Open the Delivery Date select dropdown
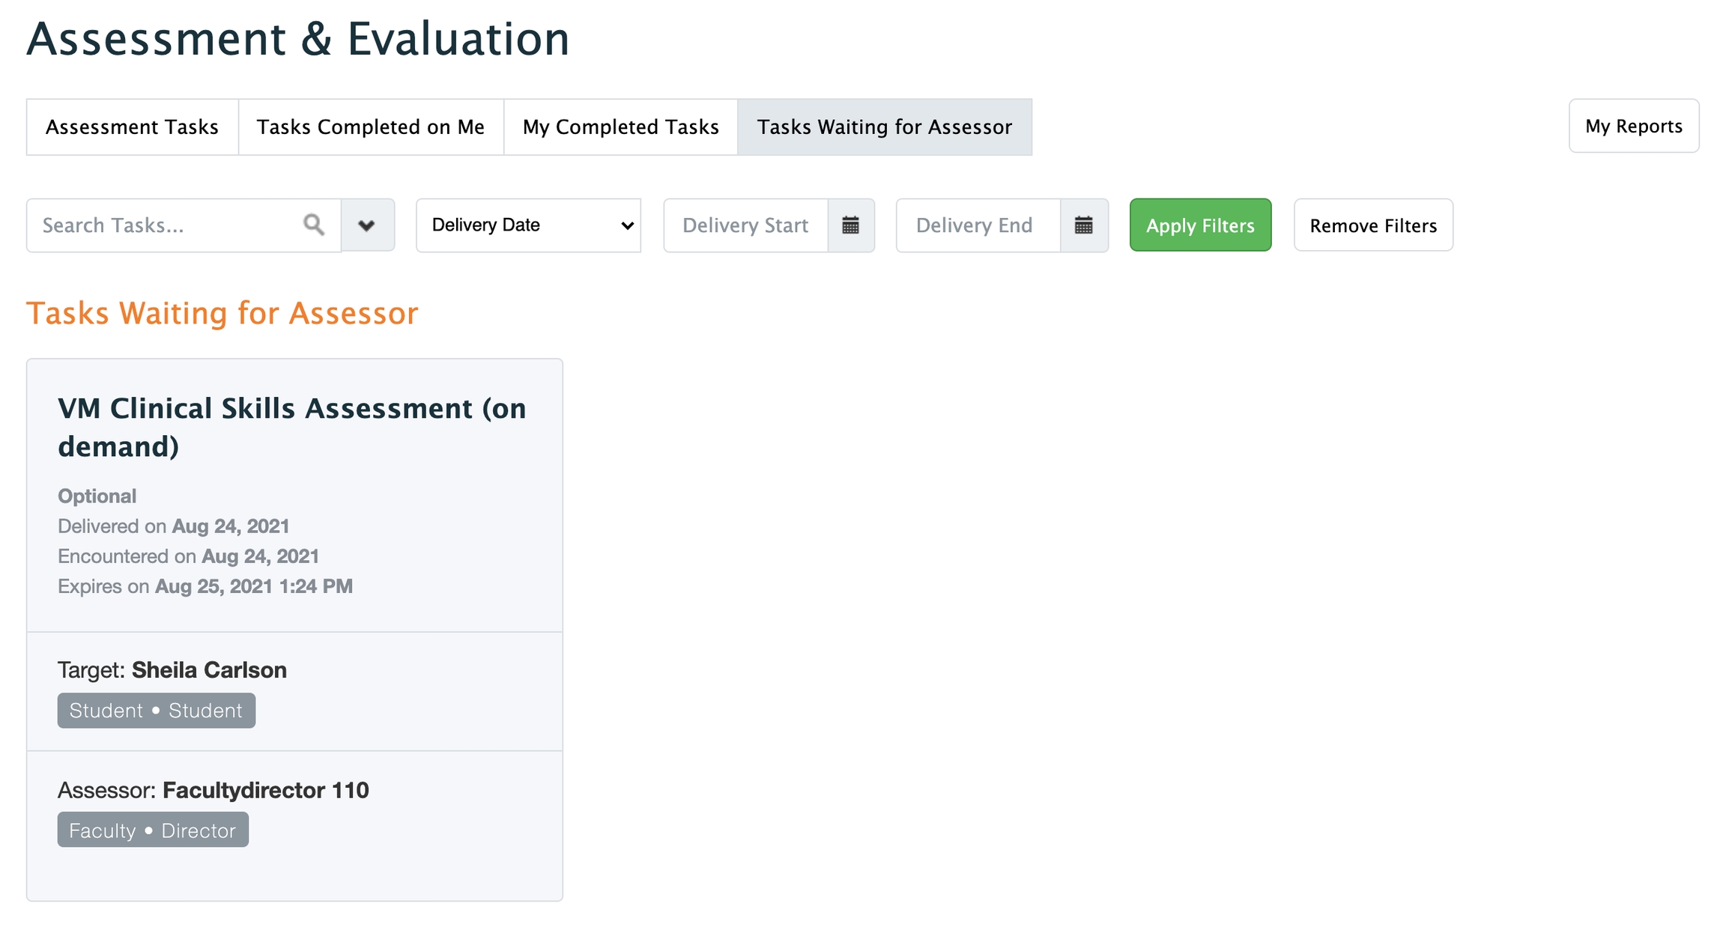This screenshot has height=936, width=1726. tap(528, 225)
